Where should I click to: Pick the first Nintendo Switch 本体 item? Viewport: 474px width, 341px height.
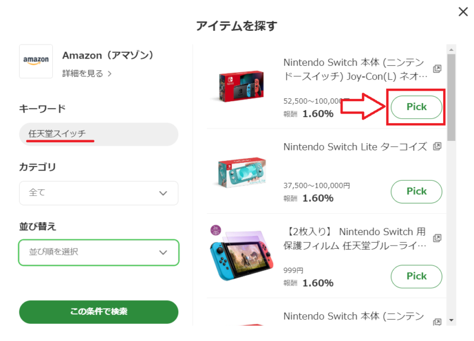(x=417, y=107)
